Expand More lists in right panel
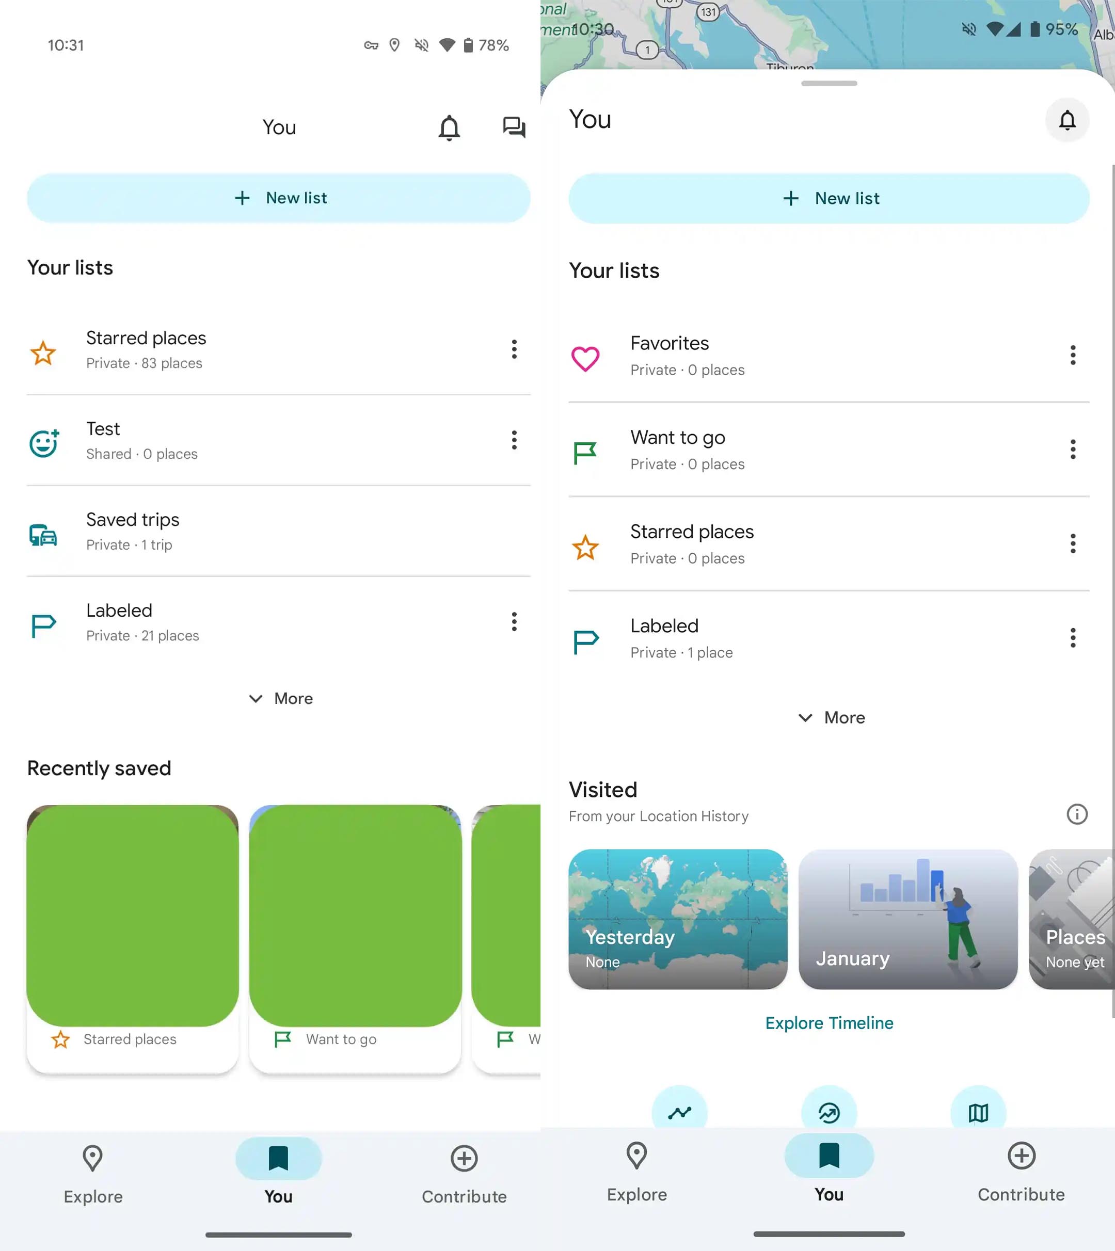Image resolution: width=1115 pixels, height=1251 pixels. pyautogui.click(x=829, y=716)
